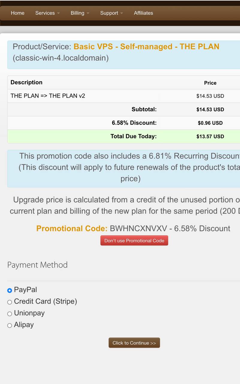Screen dimensions: 240x384
Task: Click the Total Due Today amount $13.57 USD
Action: [x=210, y=136]
